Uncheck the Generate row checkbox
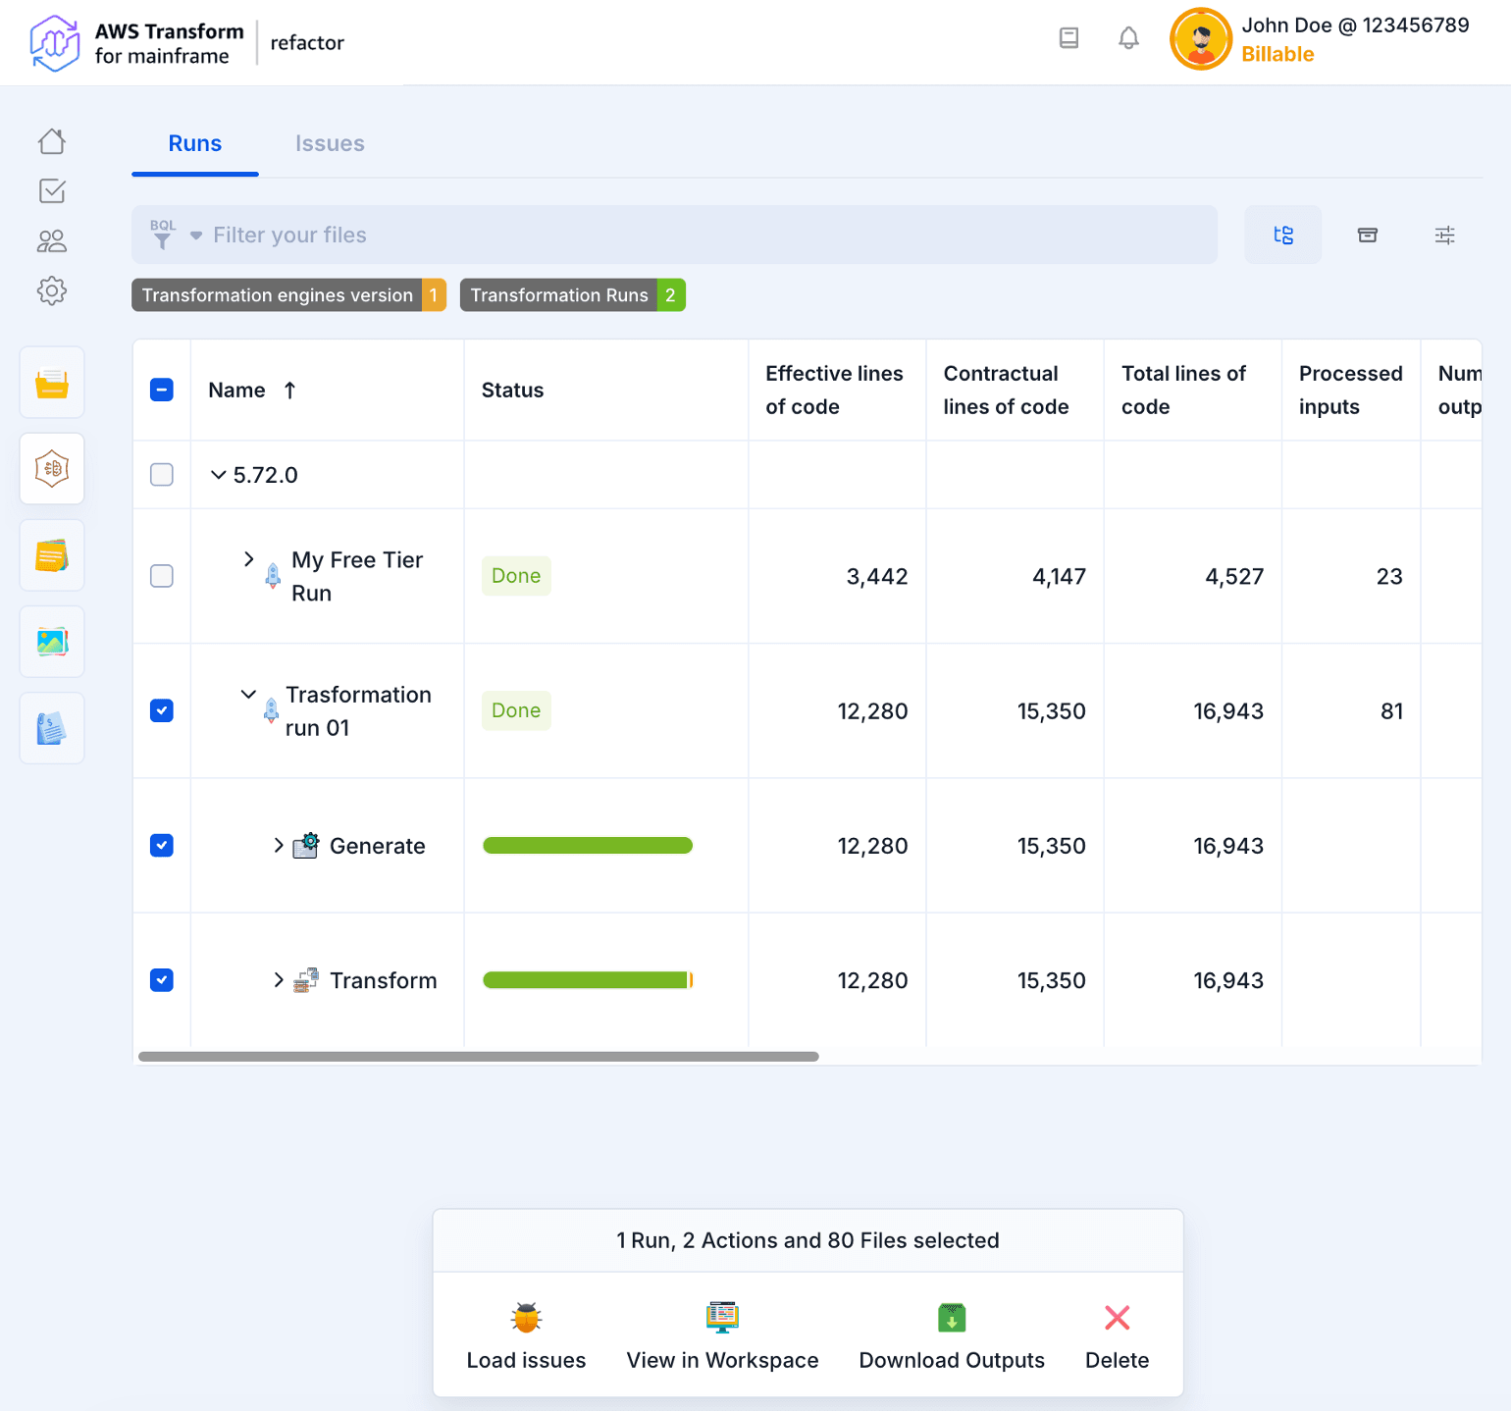This screenshot has width=1511, height=1411. point(162,846)
